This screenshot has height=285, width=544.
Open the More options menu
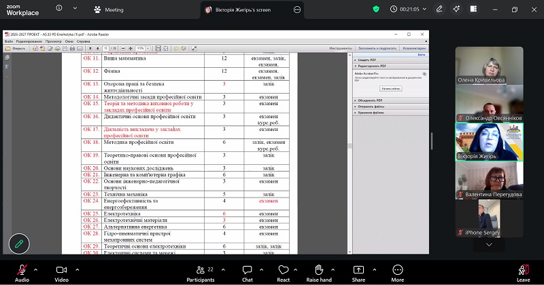(x=398, y=271)
